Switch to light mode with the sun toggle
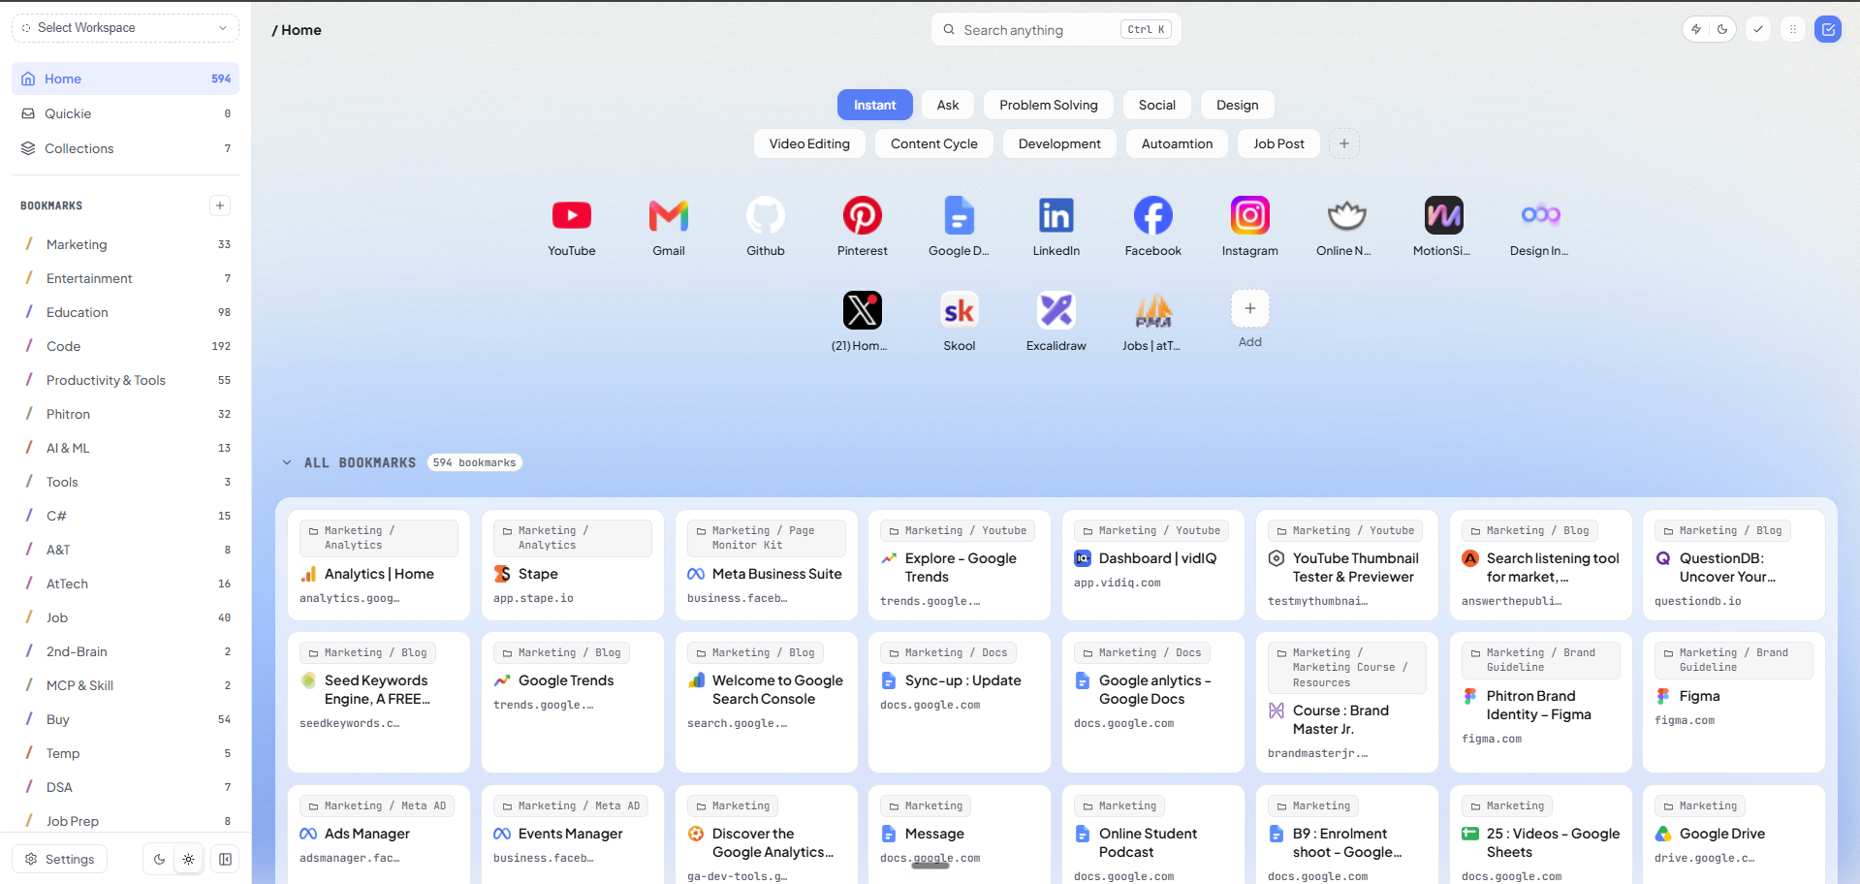This screenshot has width=1860, height=884. pyautogui.click(x=188, y=859)
